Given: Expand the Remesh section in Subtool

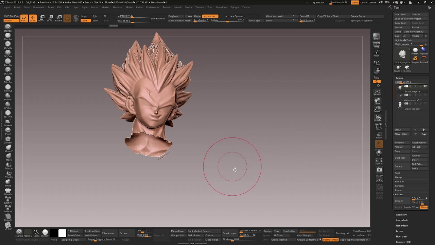Looking at the screenshot, I should click(x=399, y=186).
